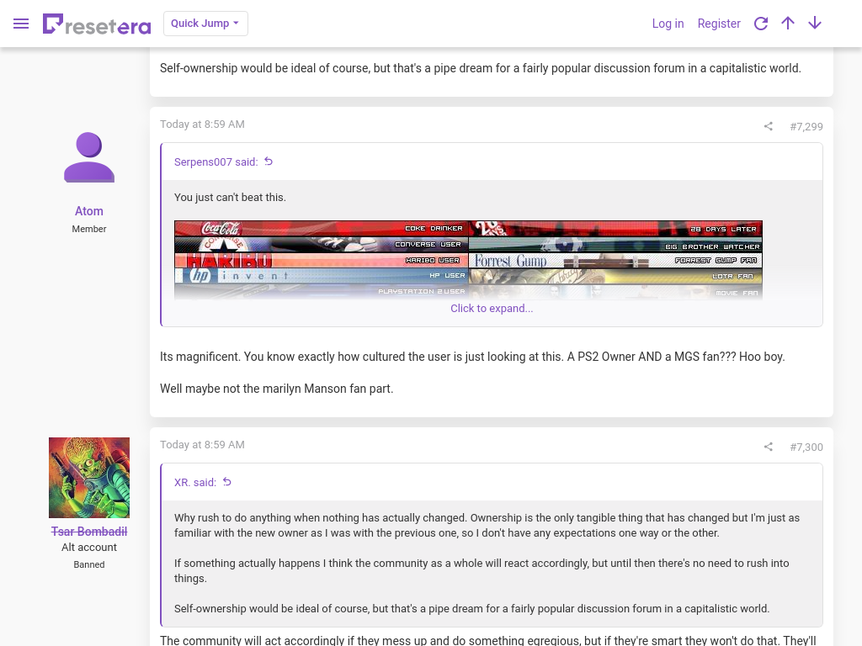The width and height of the screenshot is (862, 646).
Task: Click the 'Banned' label under Tsar Bombadil
Action: point(89,564)
